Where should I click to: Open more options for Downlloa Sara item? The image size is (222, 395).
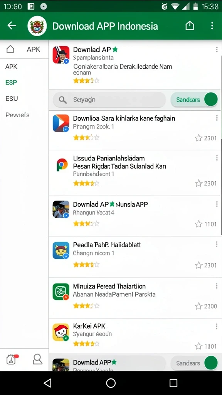pos(217,118)
